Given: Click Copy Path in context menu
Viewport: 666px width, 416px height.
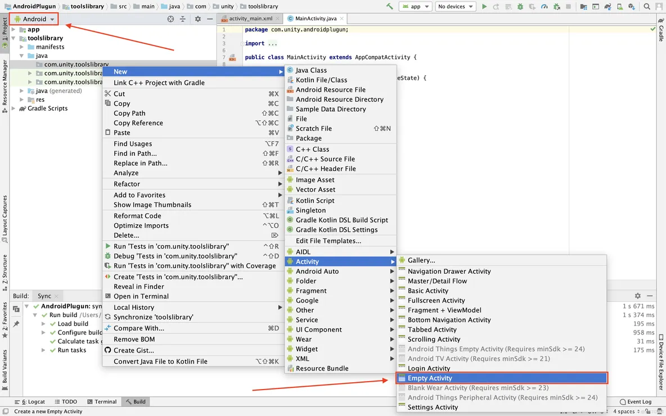Looking at the screenshot, I should [x=193, y=114].
